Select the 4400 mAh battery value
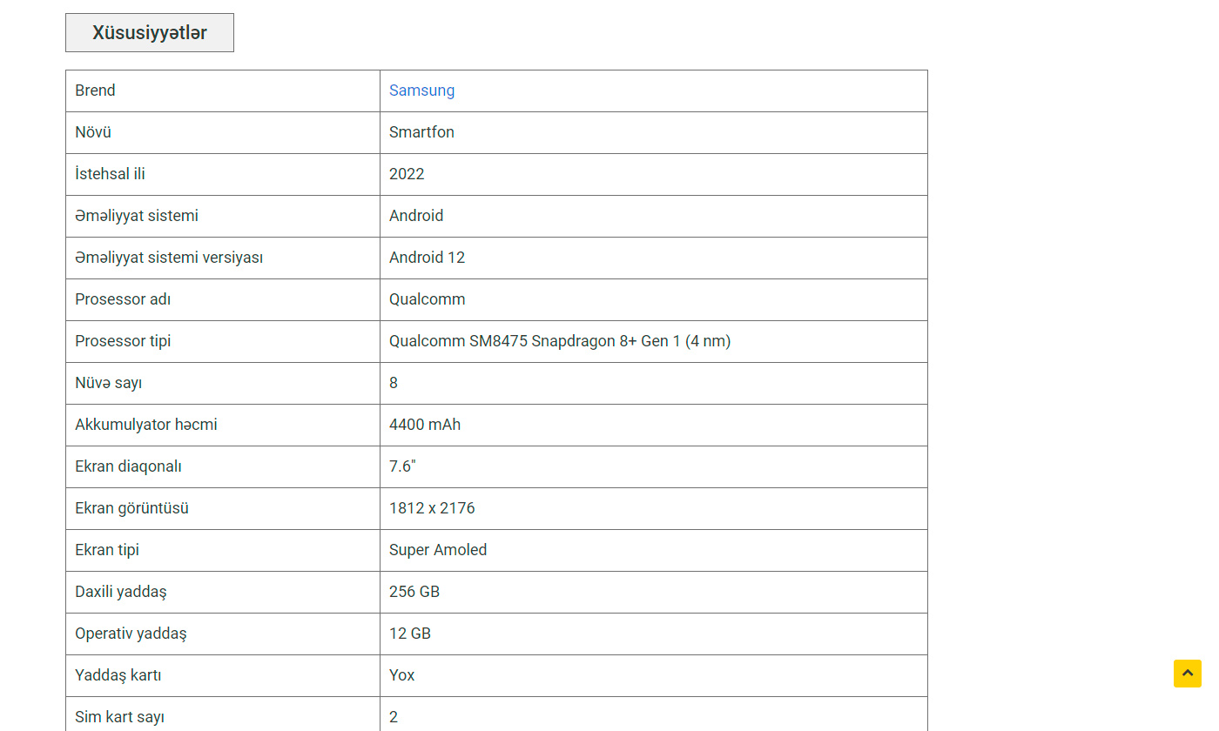 point(425,425)
